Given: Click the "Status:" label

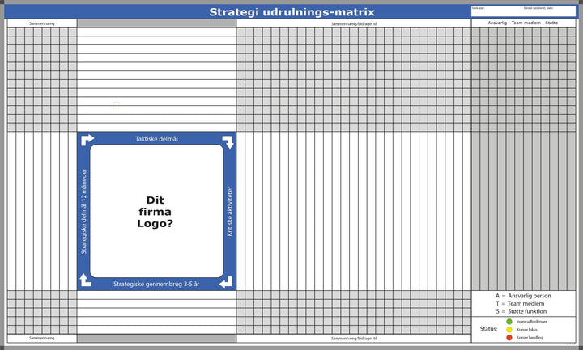Looking at the screenshot, I should tap(488, 329).
